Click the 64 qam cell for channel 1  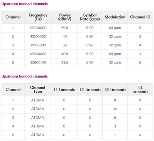115,28
